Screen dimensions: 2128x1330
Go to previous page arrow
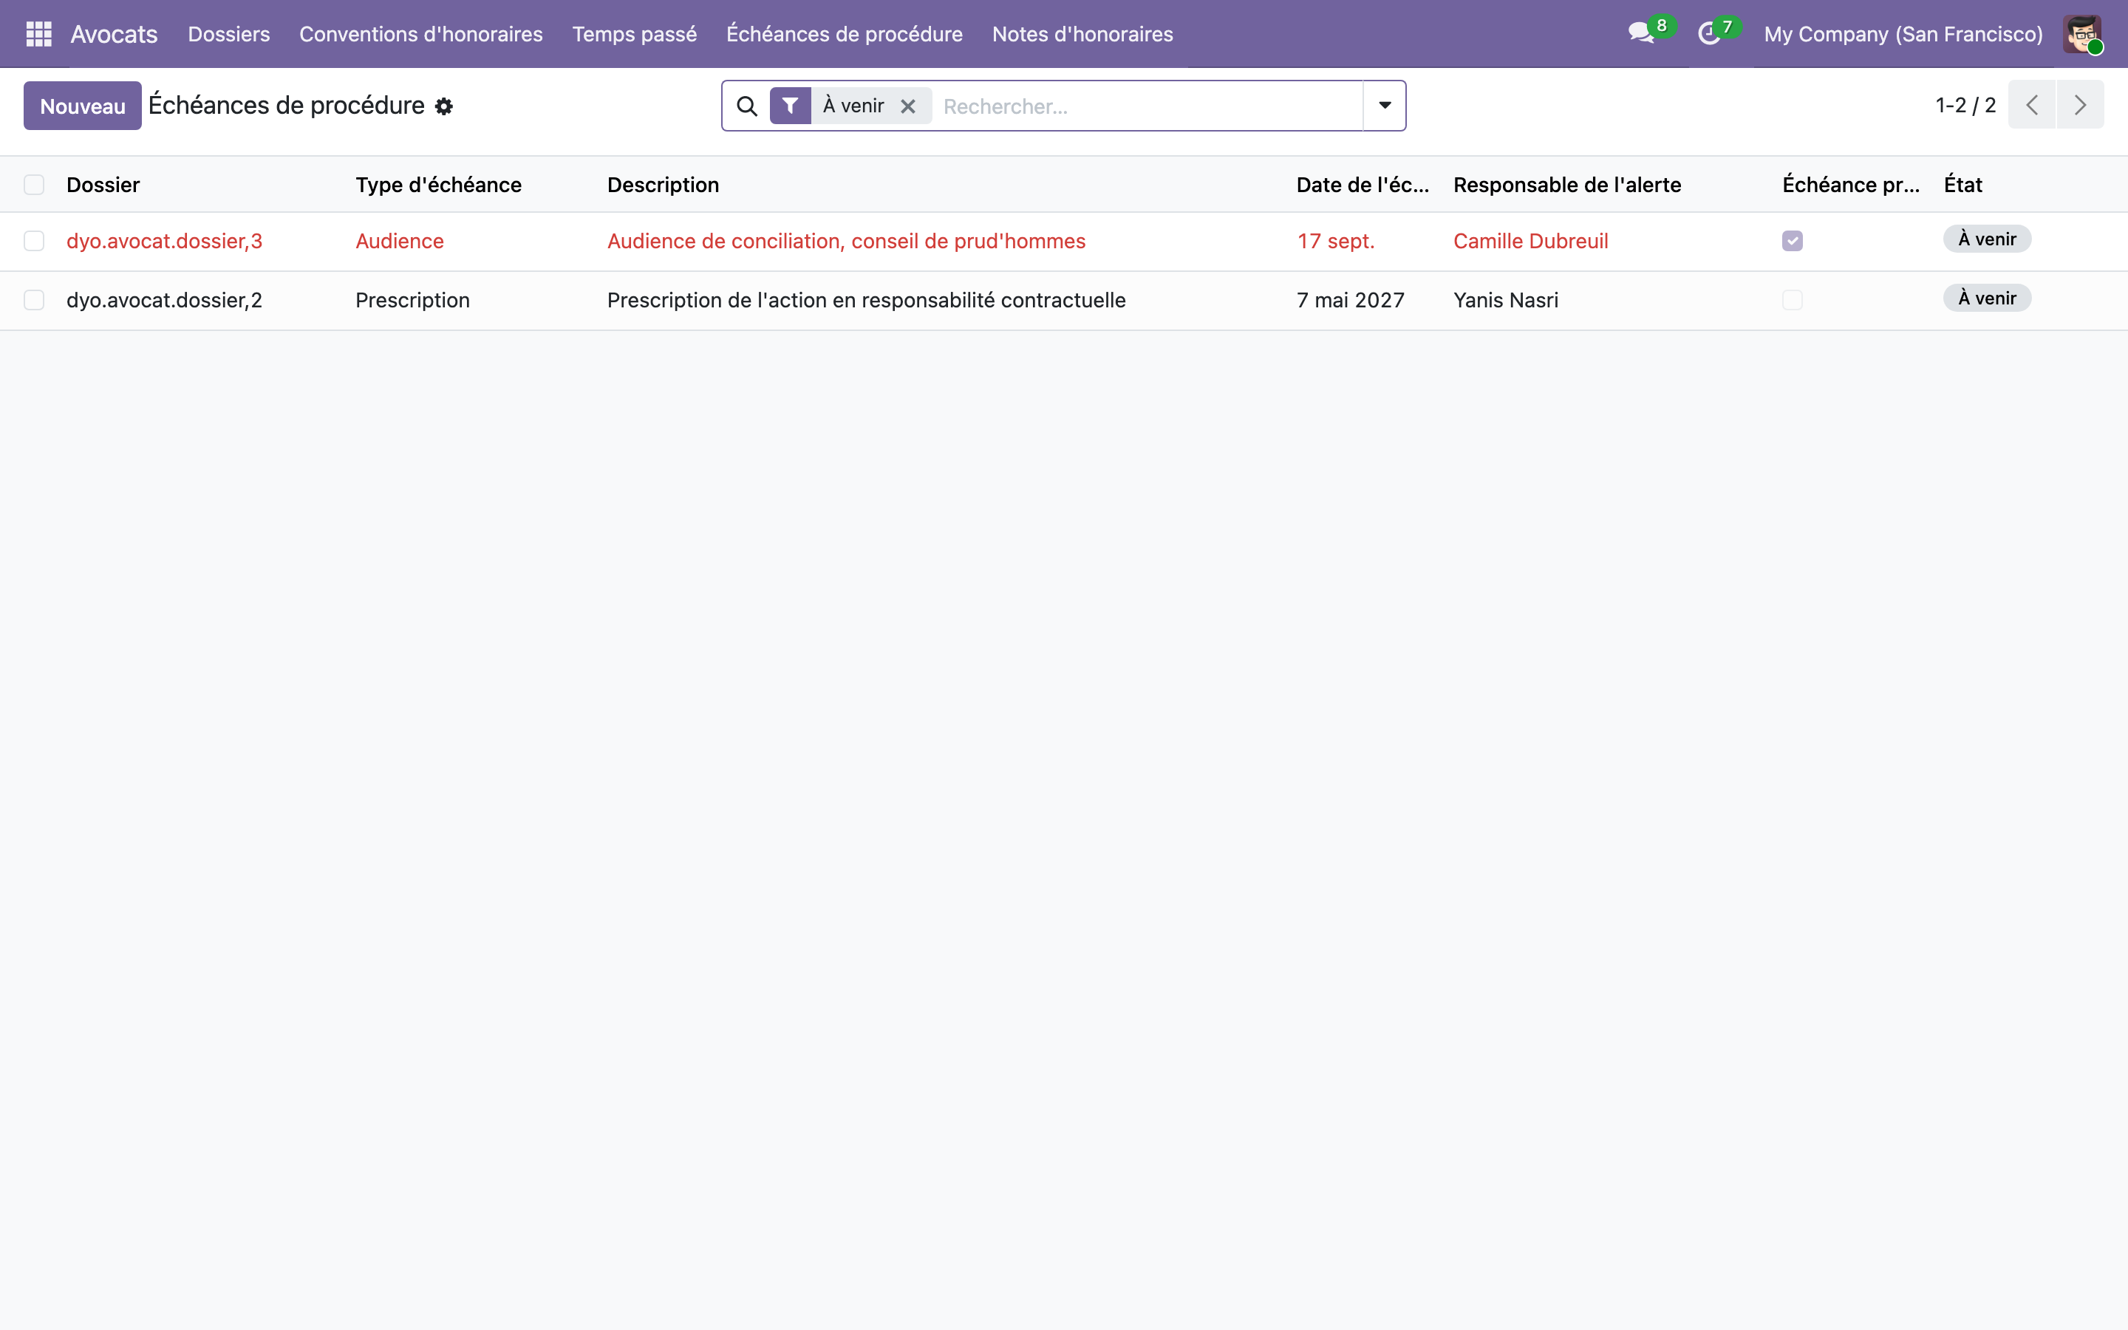[x=2031, y=105]
